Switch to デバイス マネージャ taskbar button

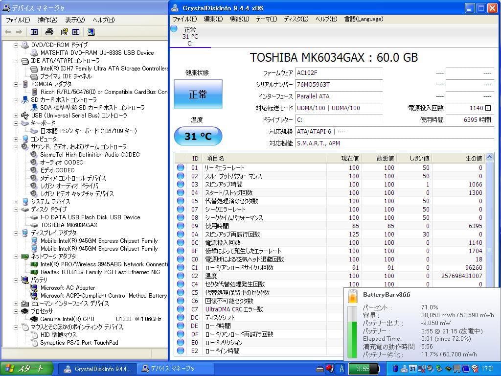click(x=175, y=369)
